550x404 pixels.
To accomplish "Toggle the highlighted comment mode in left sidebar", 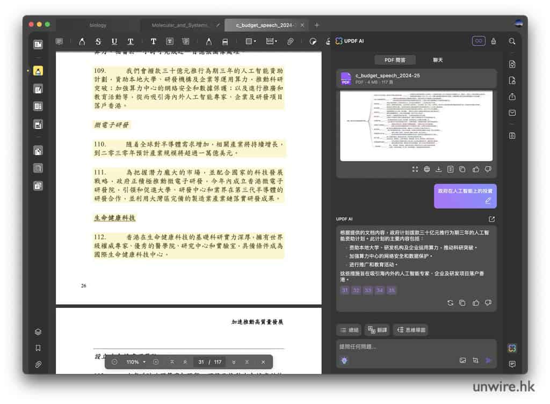I will tap(38, 71).
